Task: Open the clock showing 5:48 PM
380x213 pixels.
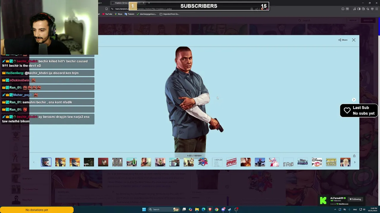Action: pyautogui.click(x=373, y=209)
